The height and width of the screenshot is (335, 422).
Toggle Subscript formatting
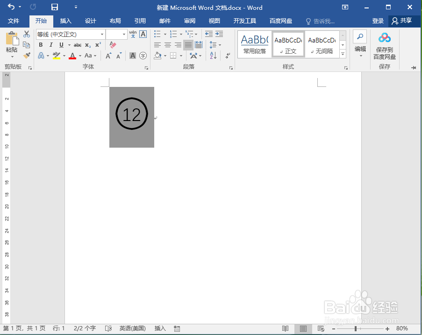(x=88, y=45)
